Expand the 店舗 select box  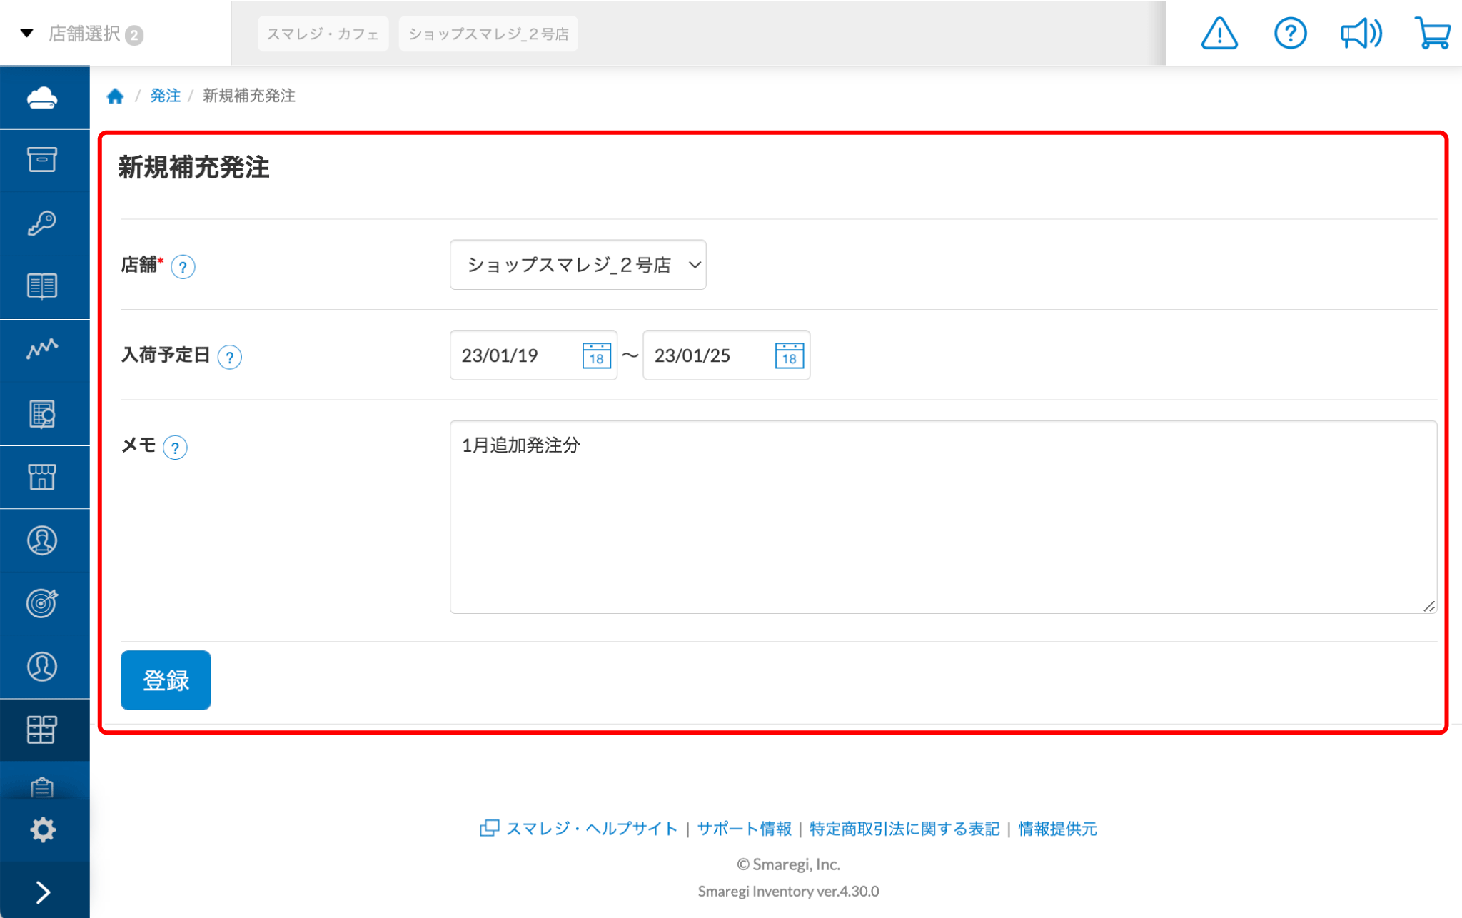(578, 265)
